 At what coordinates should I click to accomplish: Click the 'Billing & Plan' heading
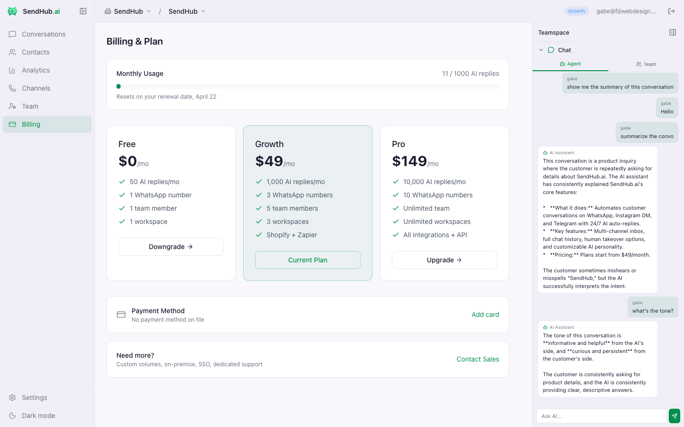[x=134, y=41]
